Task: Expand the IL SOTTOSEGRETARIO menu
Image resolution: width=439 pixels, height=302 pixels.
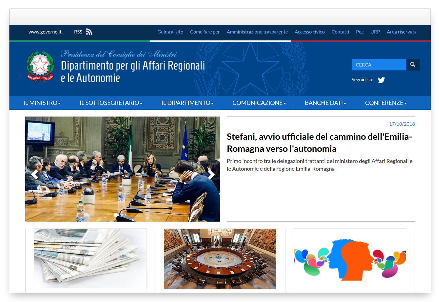Action: [111, 103]
